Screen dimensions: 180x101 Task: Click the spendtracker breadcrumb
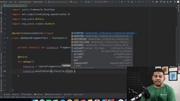click(38, 2)
